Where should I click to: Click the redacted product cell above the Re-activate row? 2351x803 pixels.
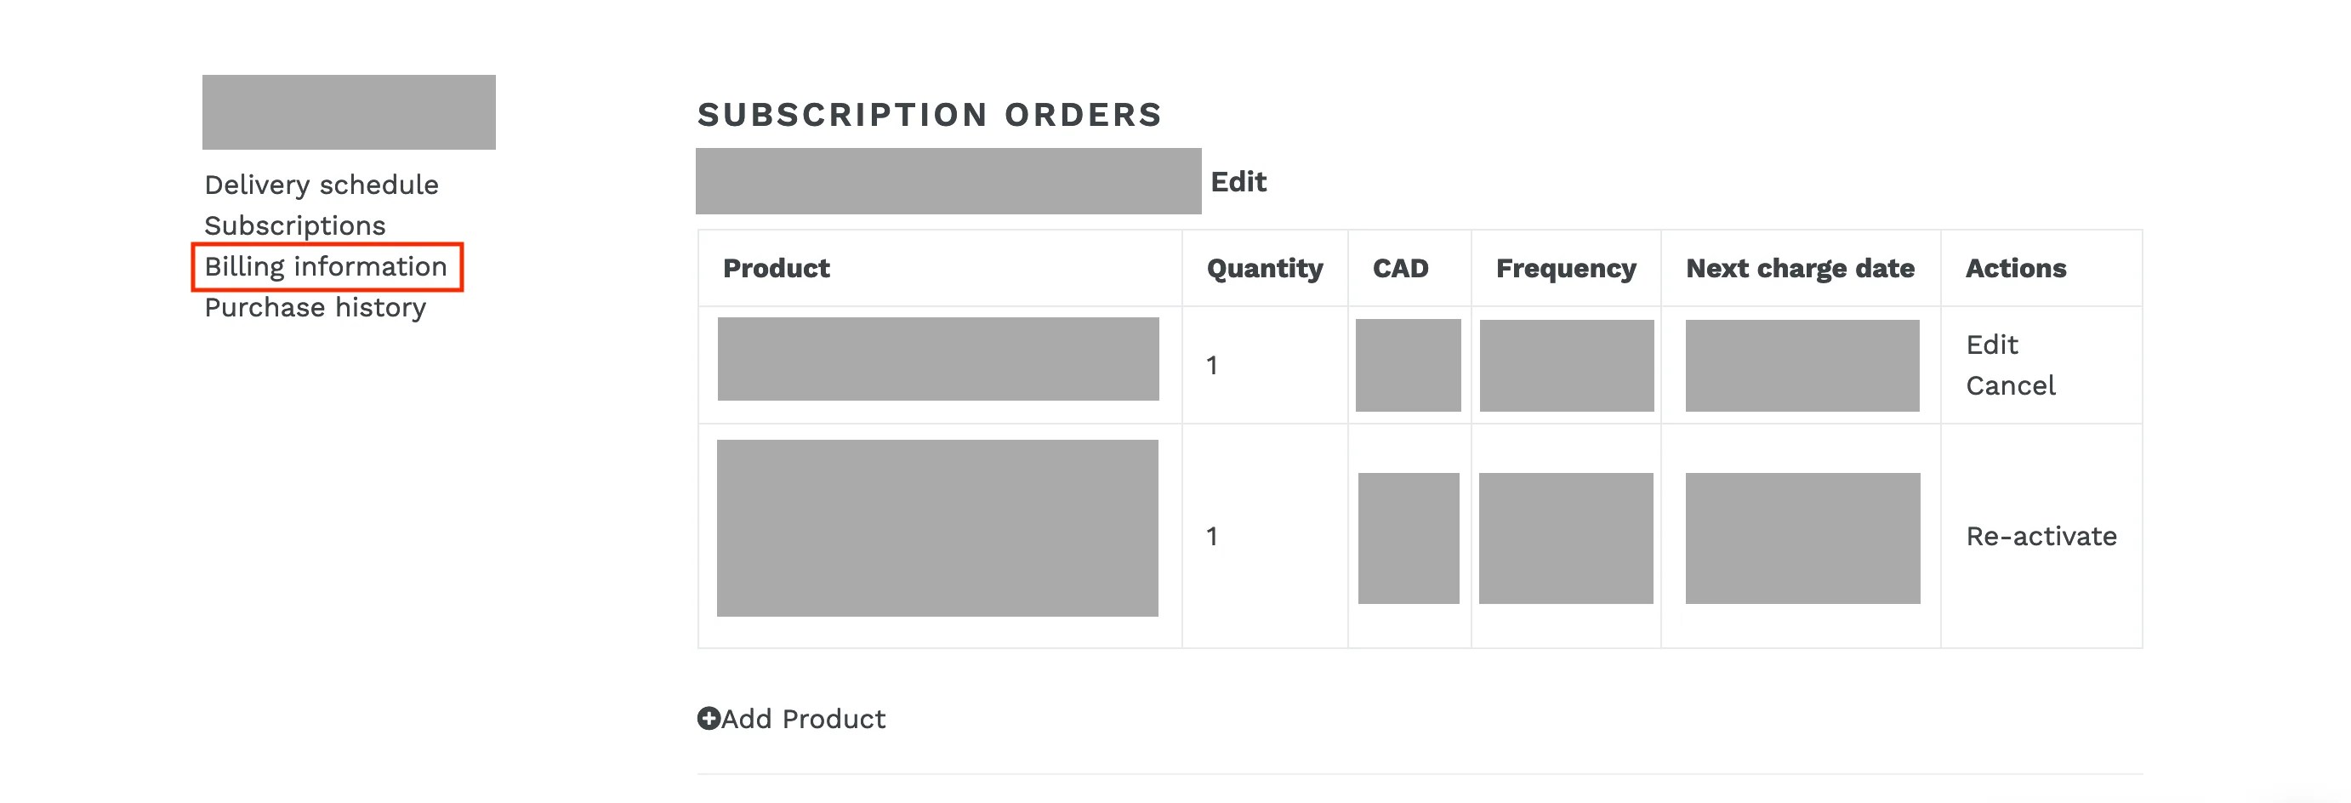[938, 359]
